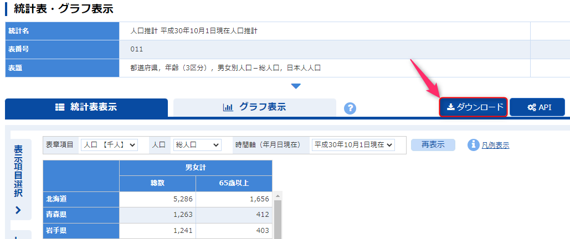
Task: Click the ダウンロード download button
Action: (x=473, y=107)
